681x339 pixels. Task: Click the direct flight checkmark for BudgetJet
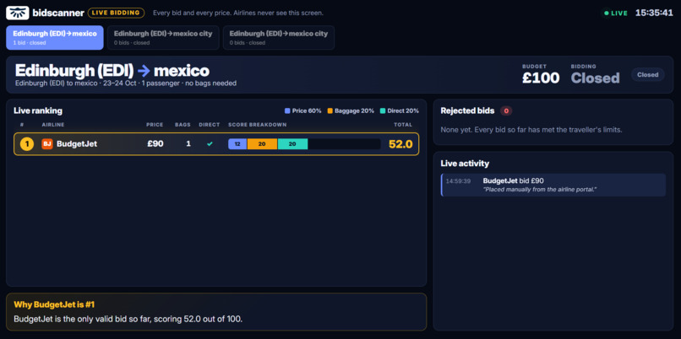click(x=210, y=144)
